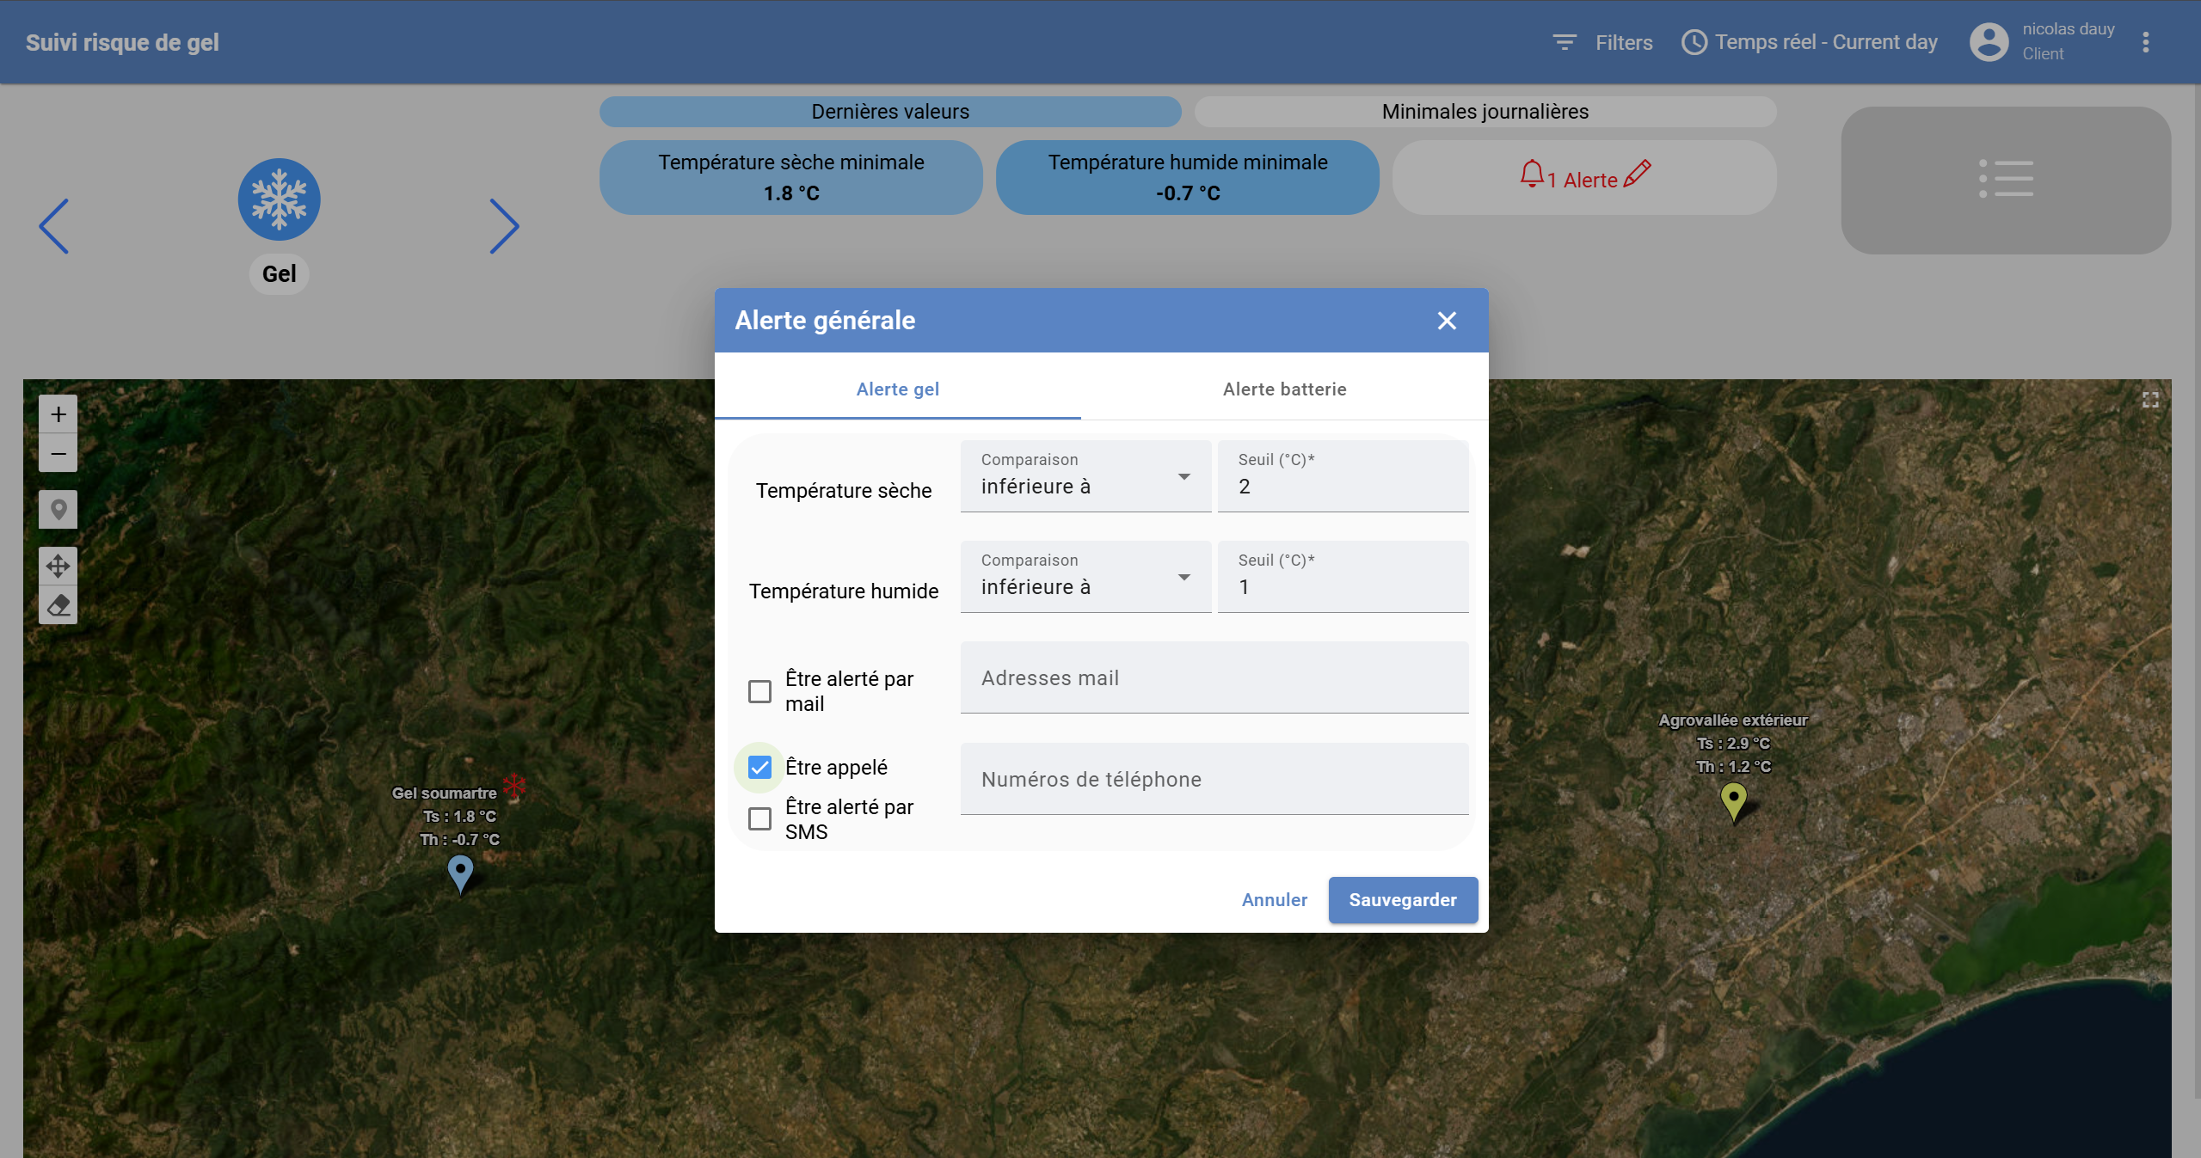
Task: Open the three-dot header menu
Action: click(x=2146, y=42)
